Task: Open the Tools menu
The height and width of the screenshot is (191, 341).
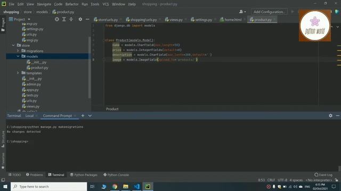Action: pyautogui.click(x=95, y=4)
